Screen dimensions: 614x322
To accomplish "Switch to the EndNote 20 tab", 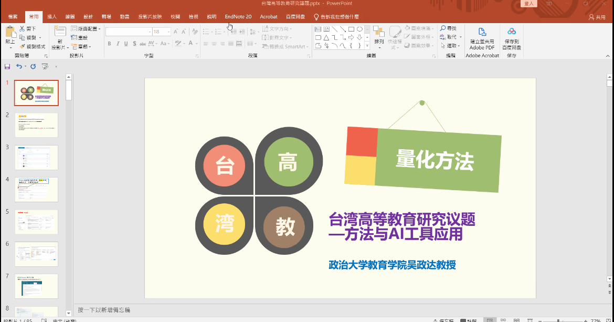I will (x=238, y=17).
